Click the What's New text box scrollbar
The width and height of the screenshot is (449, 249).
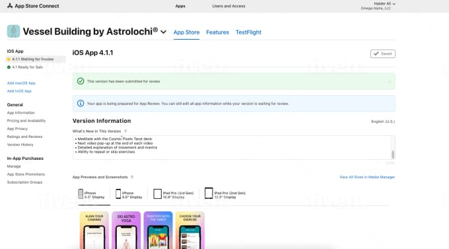point(393,155)
